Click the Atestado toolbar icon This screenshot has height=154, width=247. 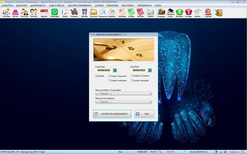pos(122,13)
